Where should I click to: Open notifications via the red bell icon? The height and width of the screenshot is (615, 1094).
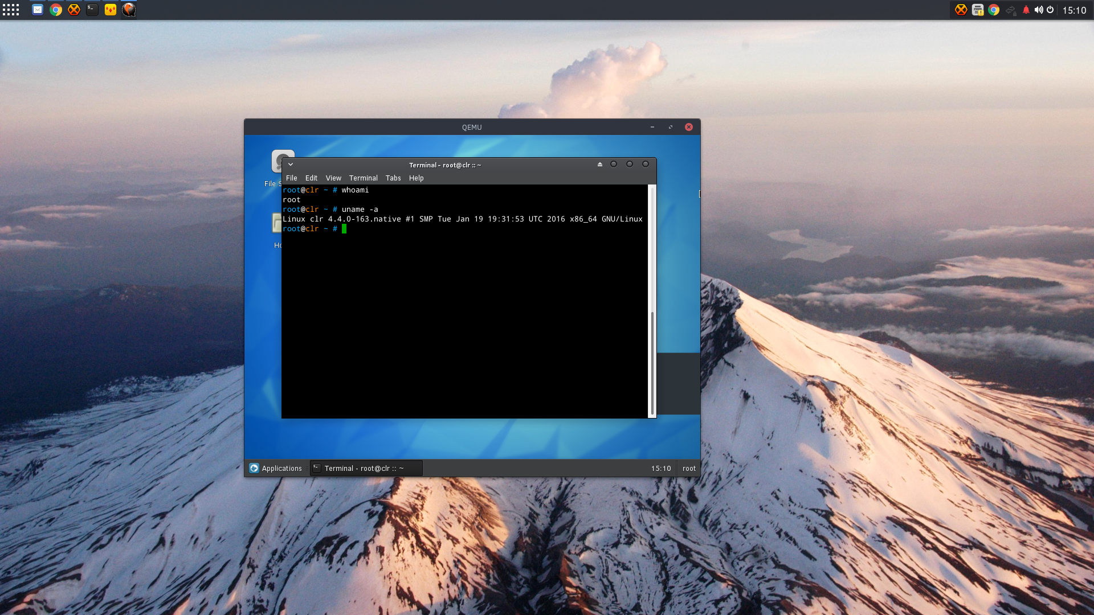coord(1026,10)
